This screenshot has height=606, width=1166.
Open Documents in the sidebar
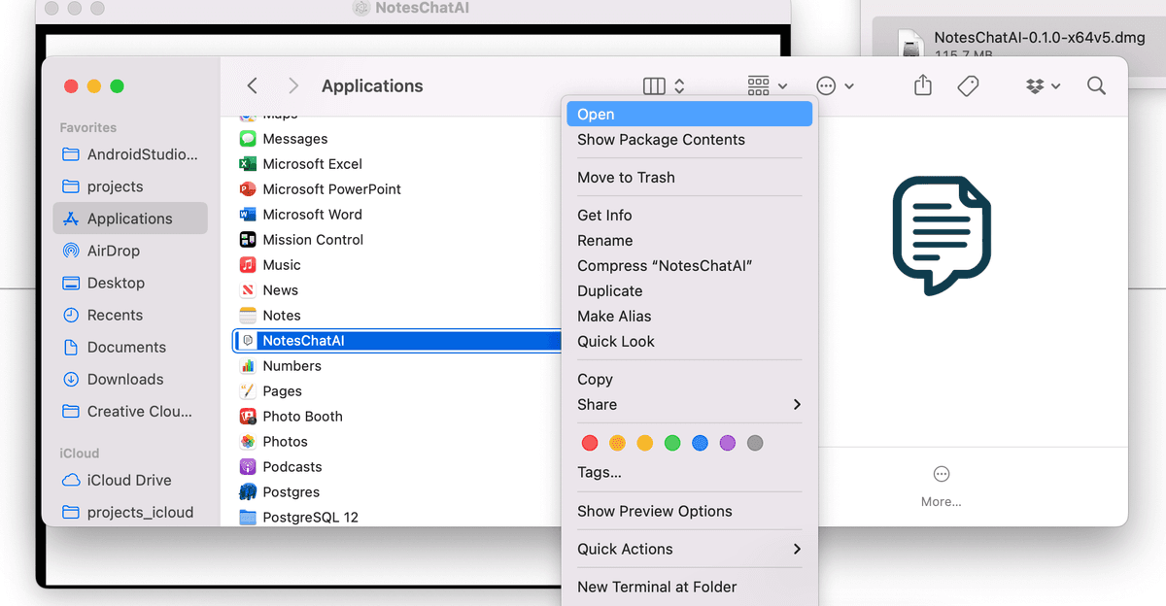pyautogui.click(x=130, y=347)
